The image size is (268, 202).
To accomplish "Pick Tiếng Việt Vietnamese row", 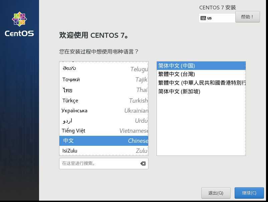I will [104, 131].
